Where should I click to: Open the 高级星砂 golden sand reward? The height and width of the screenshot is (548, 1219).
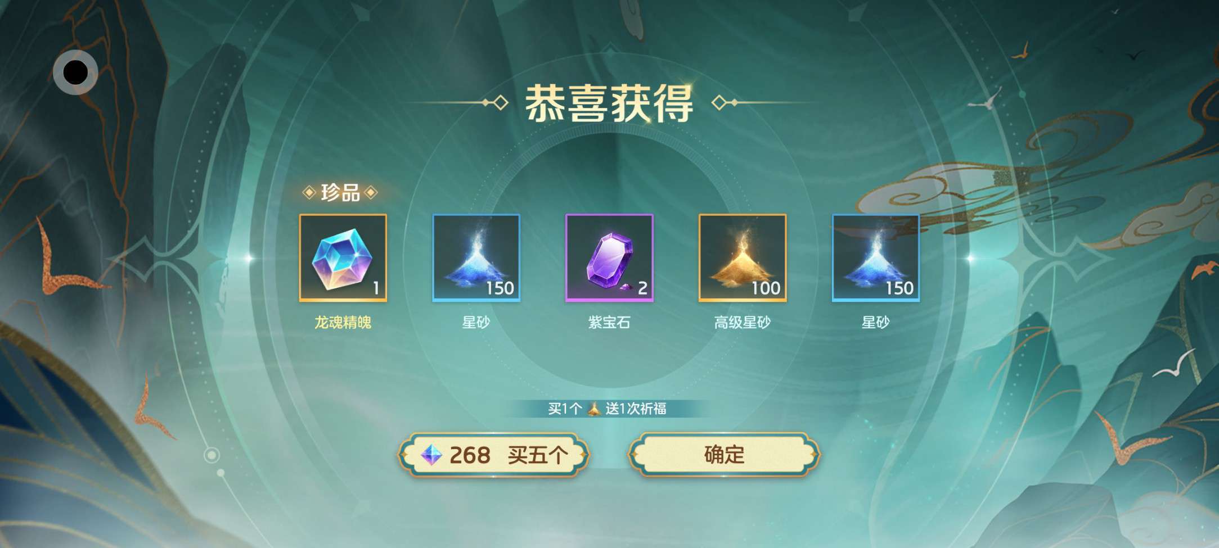click(x=743, y=258)
